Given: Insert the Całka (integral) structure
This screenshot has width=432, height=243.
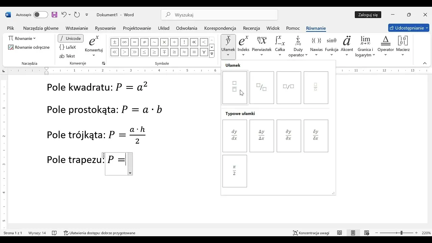Looking at the screenshot, I should click(279, 46).
